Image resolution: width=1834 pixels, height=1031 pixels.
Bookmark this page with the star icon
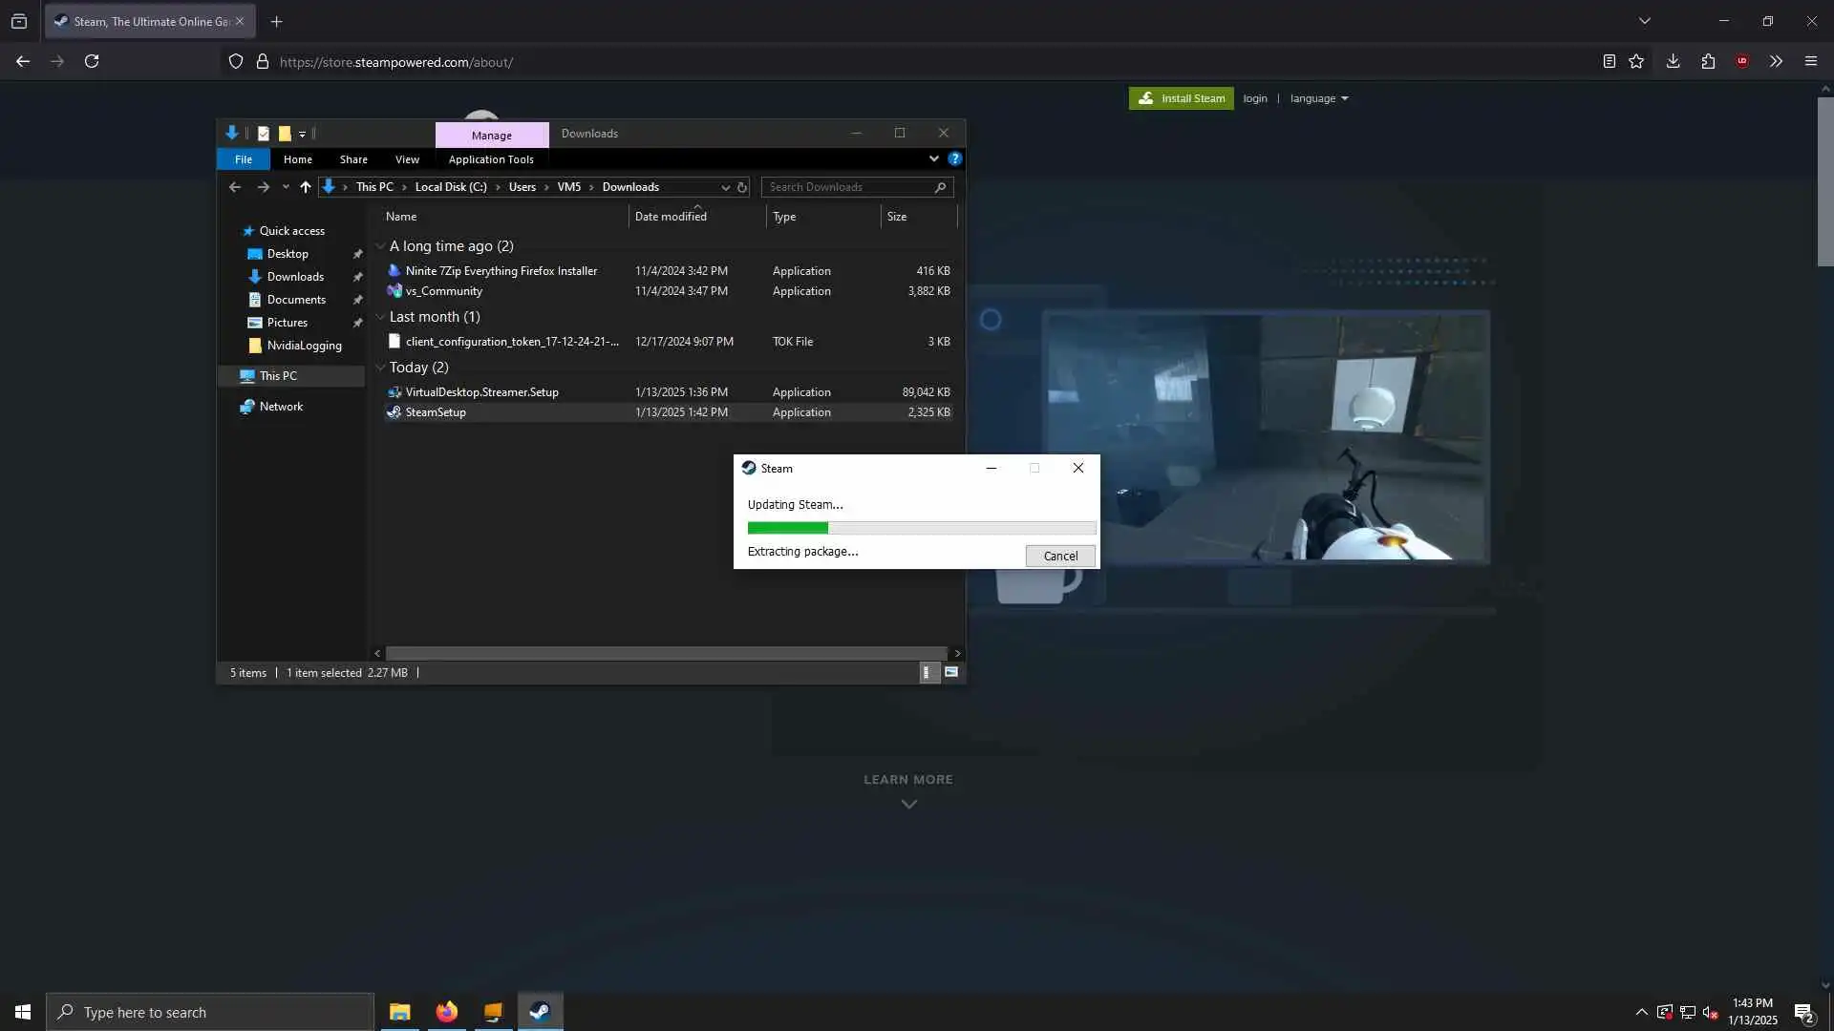[1636, 61]
